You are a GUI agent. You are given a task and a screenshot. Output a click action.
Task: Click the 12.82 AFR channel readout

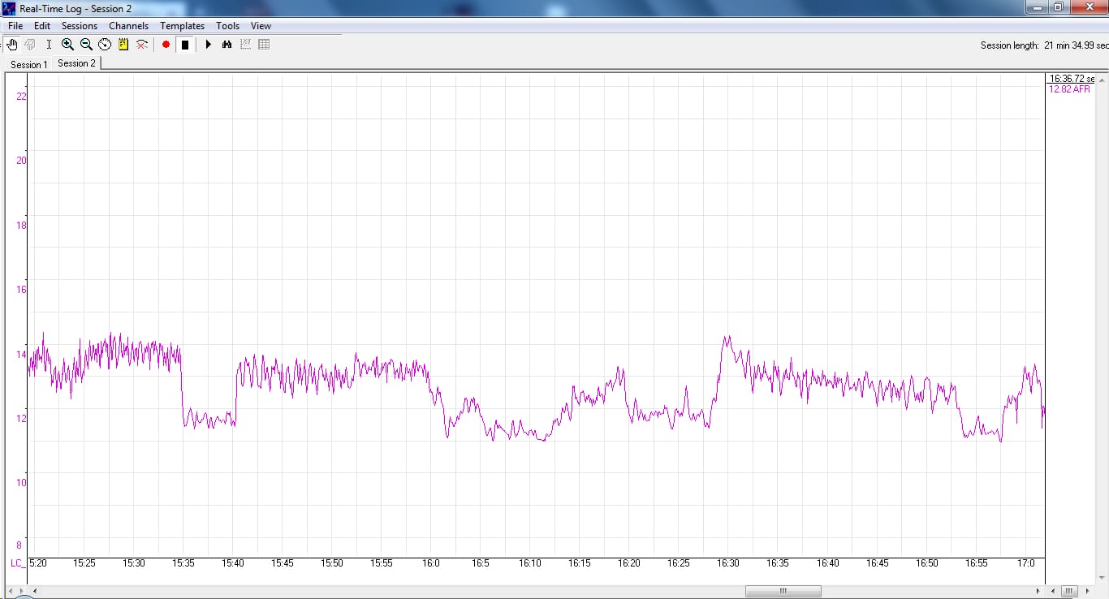[1069, 89]
